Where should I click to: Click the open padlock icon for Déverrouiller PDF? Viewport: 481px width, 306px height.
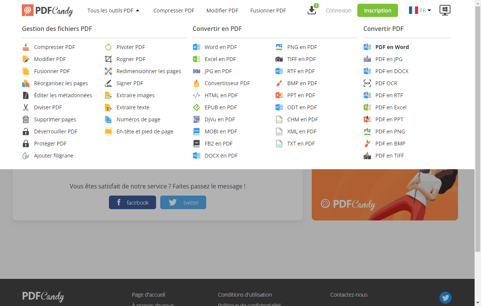point(26,132)
